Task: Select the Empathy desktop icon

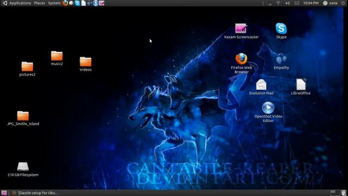Action: (281, 62)
